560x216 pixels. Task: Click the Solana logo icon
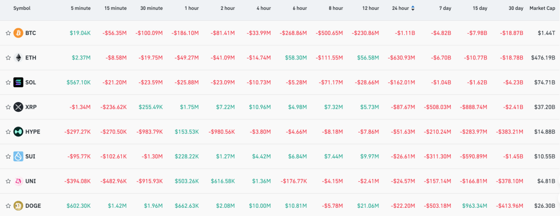coord(18,82)
